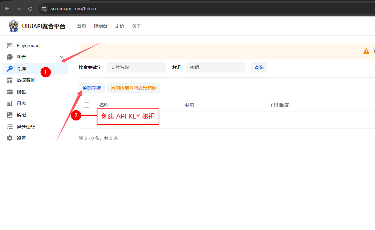Click the UiUiAPI聚合平台 title link
This screenshot has width=375, height=230.
coord(44,26)
